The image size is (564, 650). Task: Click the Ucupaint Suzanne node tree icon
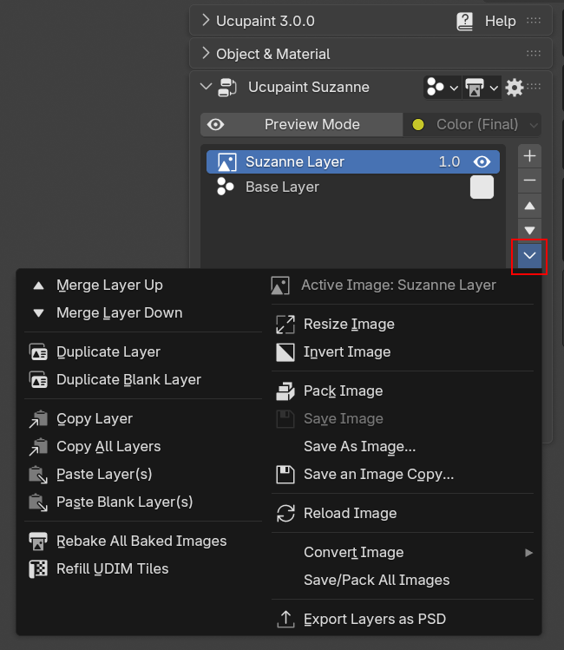pyautogui.click(x=227, y=87)
